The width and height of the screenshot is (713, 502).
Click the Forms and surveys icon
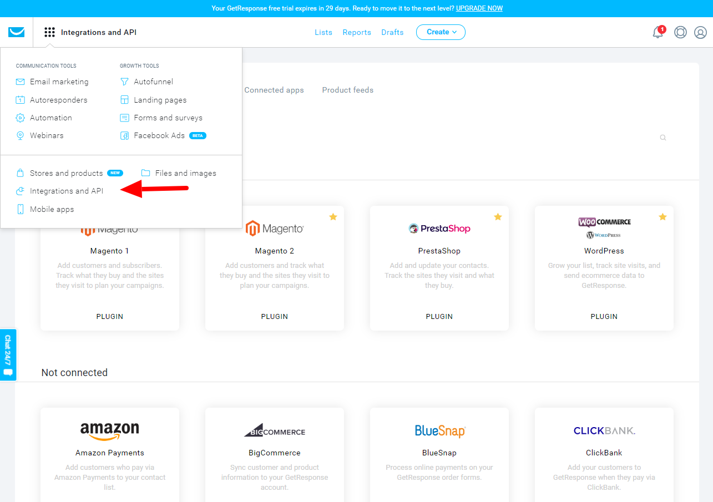124,118
